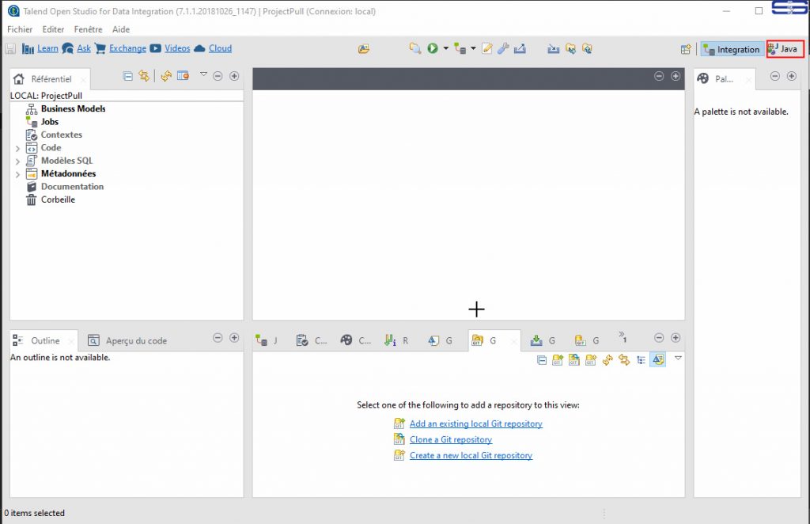Expand the Modèles SQL tree node

[17, 161]
